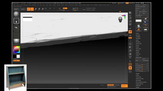Select the SimpleBrush tool thumbnail
The image size is (163, 91).
point(139,30)
